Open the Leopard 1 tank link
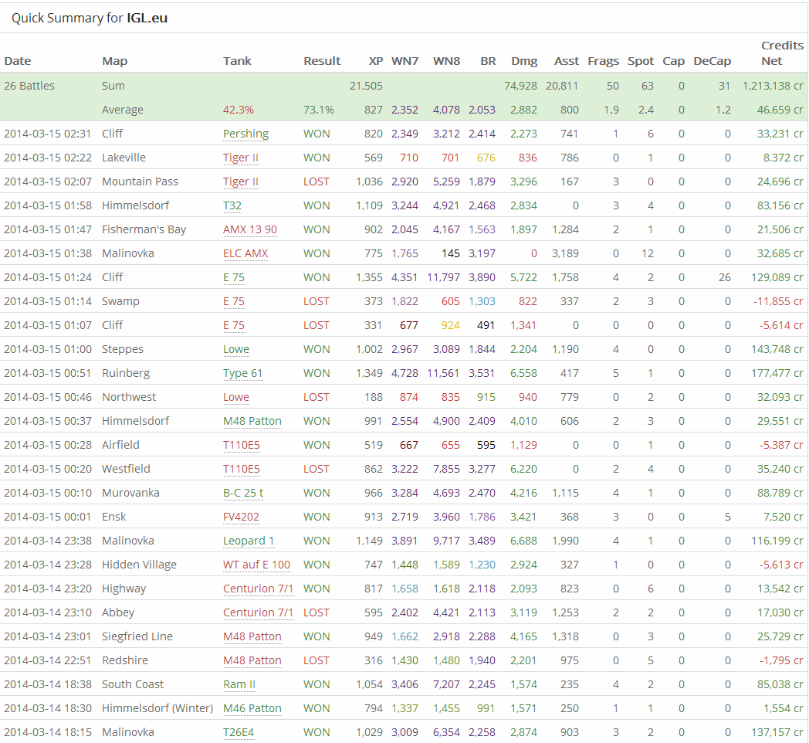This screenshot has width=809, height=743. click(249, 541)
